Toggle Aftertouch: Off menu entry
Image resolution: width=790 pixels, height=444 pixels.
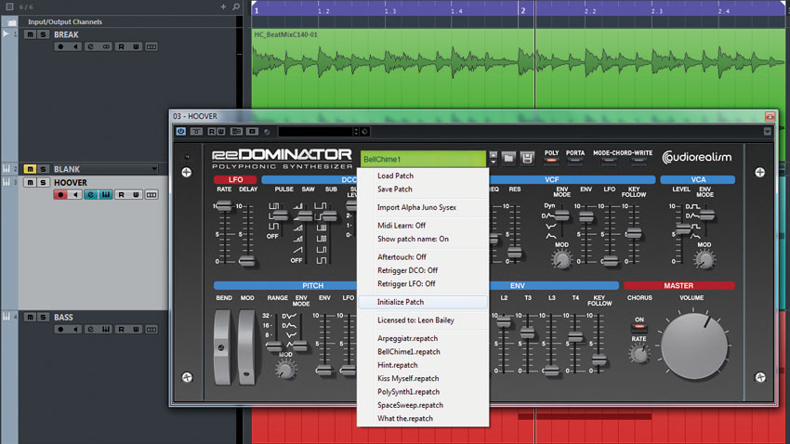click(402, 257)
